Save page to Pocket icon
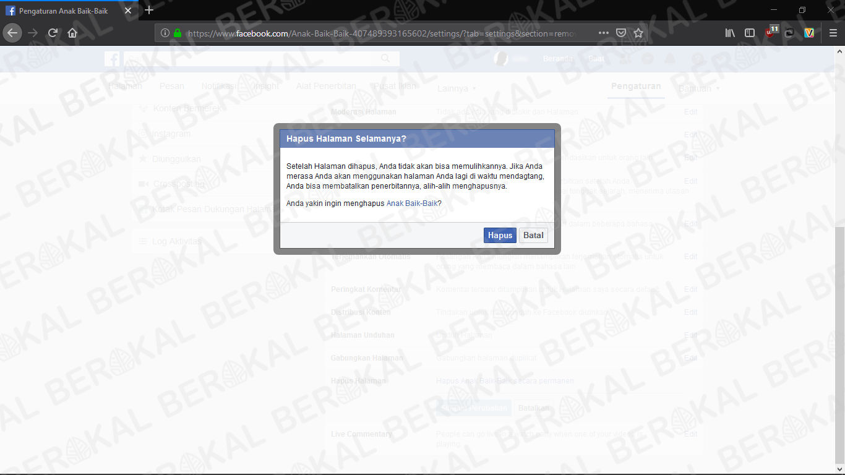Image resolution: width=845 pixels, height=475 pixels. point(621,33)
